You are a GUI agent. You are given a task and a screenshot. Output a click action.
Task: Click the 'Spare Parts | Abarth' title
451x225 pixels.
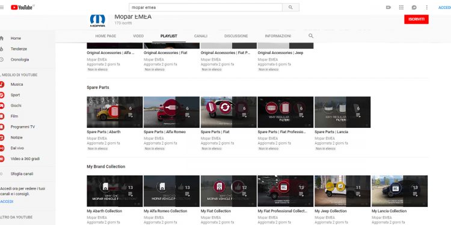click(x=103, y=132)
